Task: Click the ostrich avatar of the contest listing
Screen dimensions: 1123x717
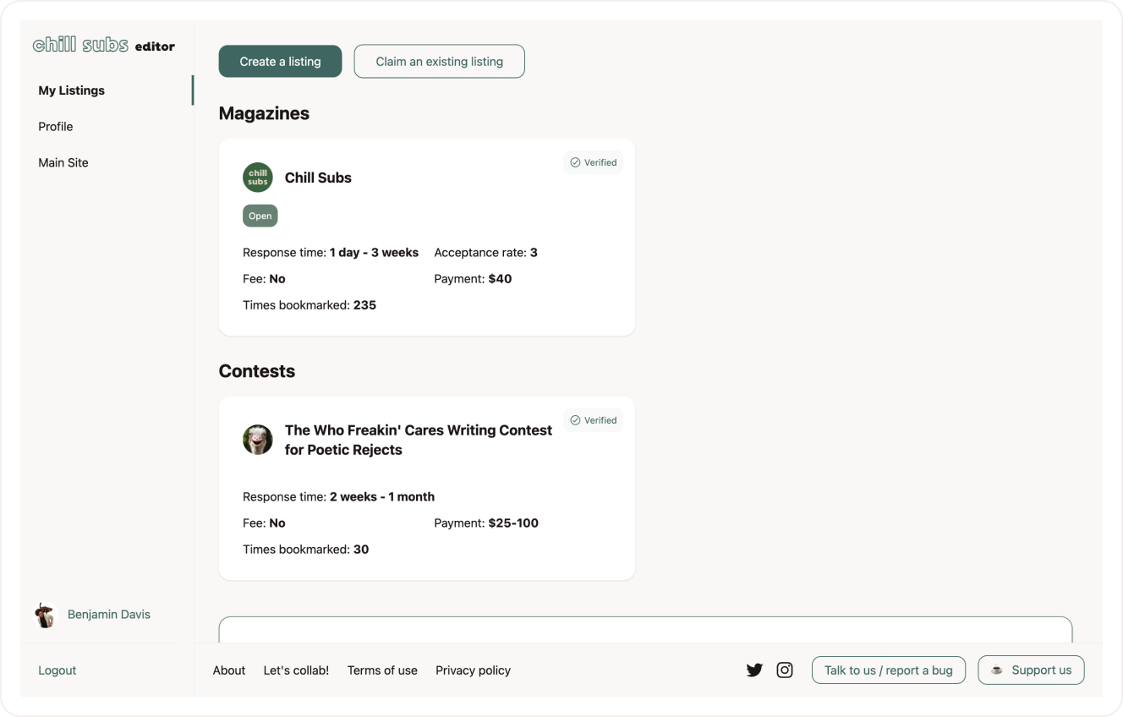Action: (x=258, y=440)
